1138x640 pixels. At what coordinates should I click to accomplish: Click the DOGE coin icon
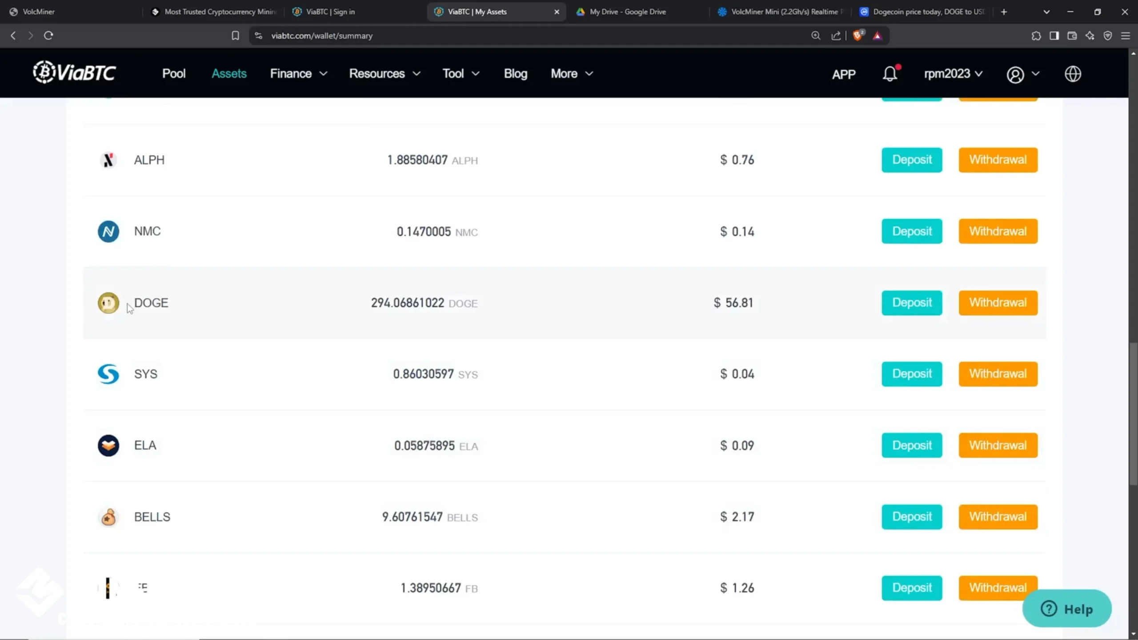pos(108,303)
